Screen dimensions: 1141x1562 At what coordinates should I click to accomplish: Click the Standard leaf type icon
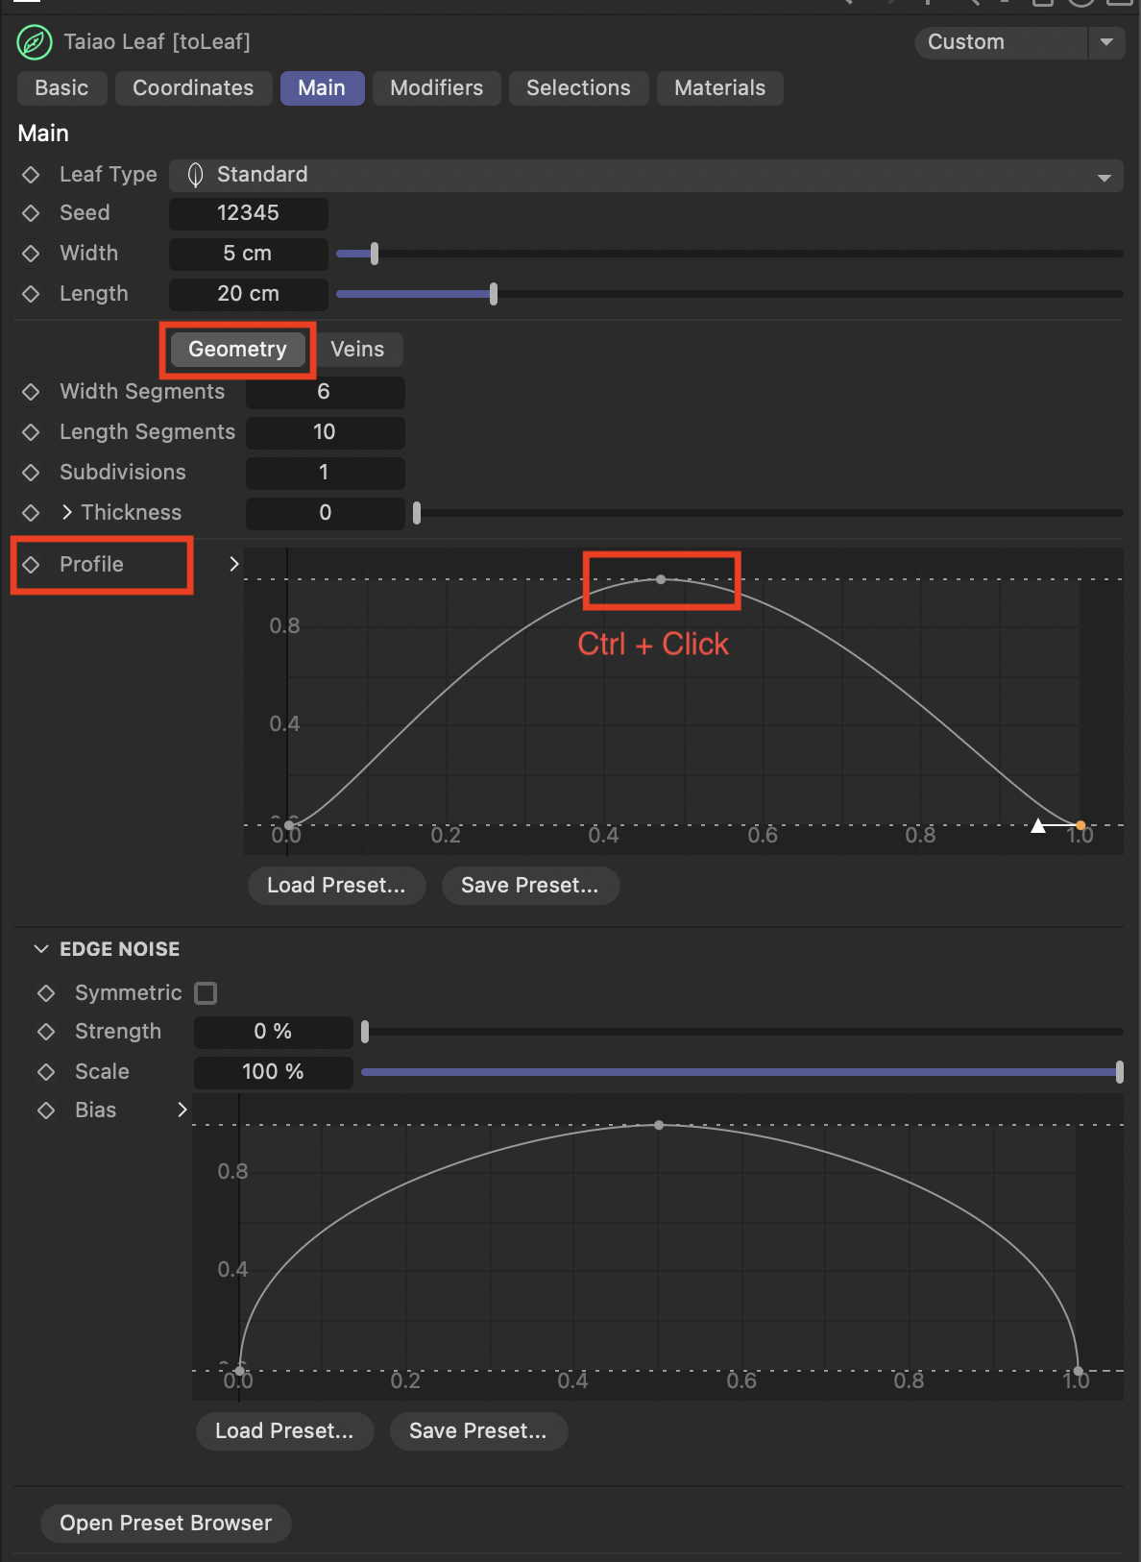(x=195, y=175)
